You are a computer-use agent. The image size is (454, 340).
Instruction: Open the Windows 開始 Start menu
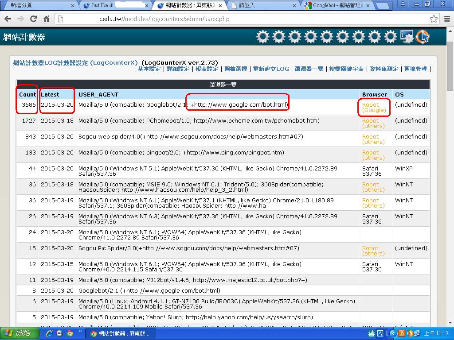[x=18, y=333]
